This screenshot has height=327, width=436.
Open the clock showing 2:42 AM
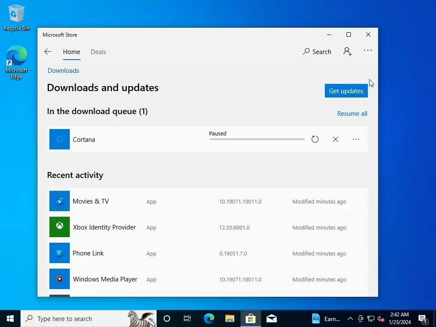click(x=399, y=318)
